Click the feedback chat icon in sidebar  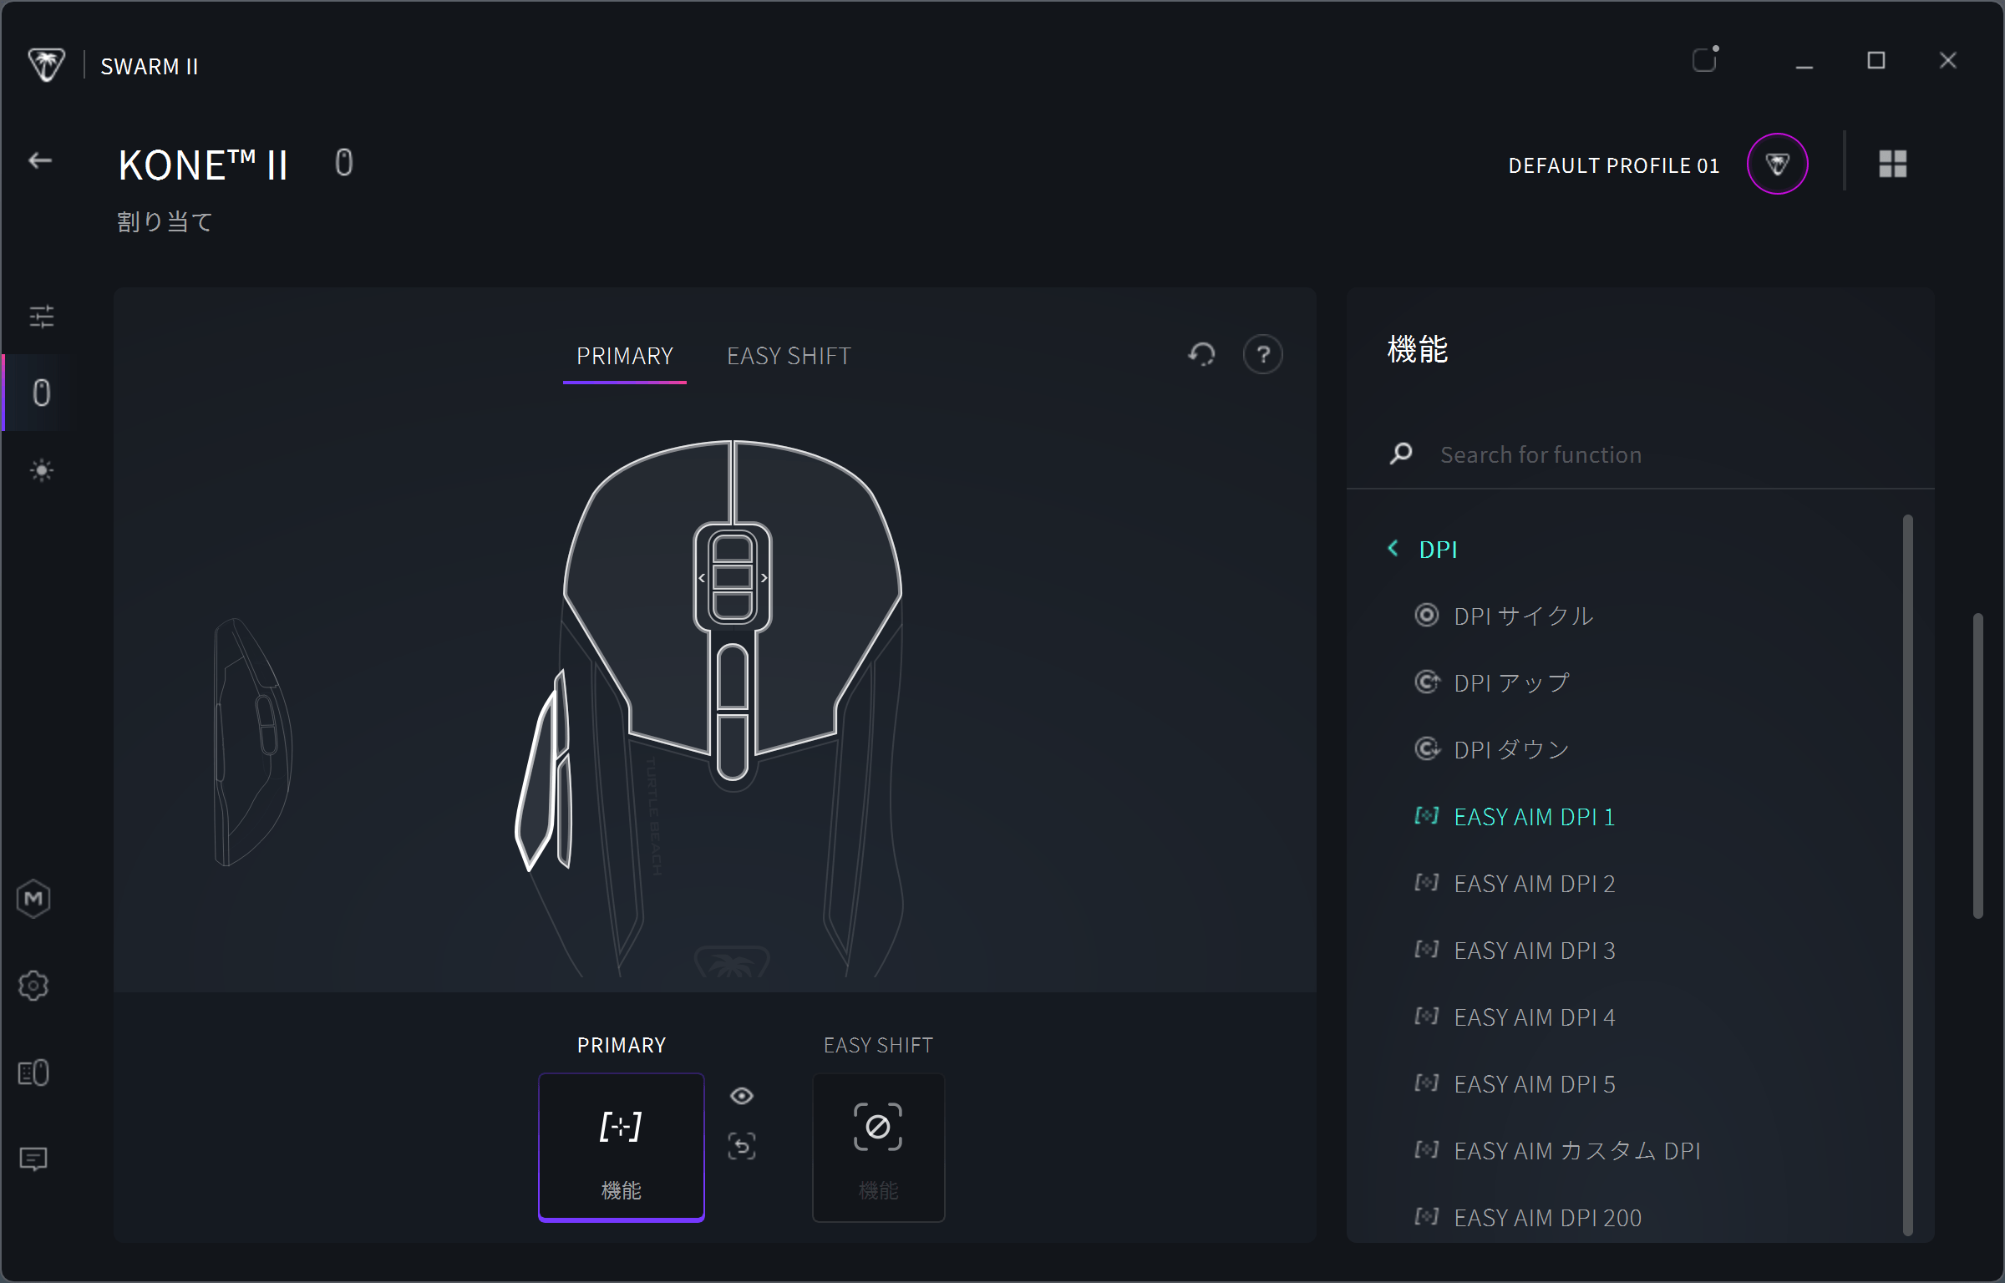pos(33,1159)
